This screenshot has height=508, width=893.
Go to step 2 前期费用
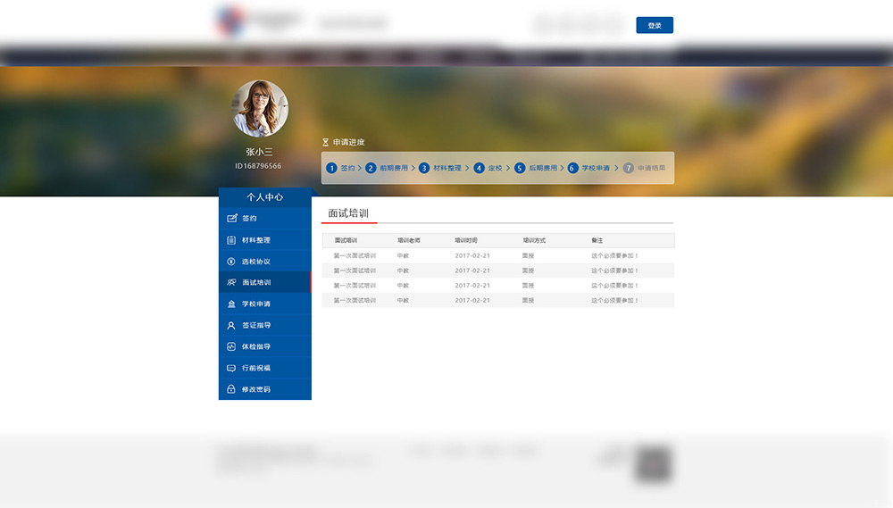click(387, 168)
